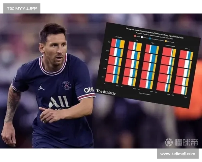The image size is (202, 162).
Task: Click the soccer ball watermark icon
Action: (169, 142)
